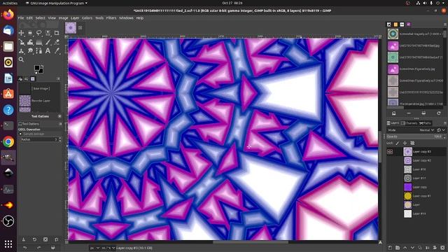Select the Ellipse Select tool
Screen dimensions: 448x252
30,33
